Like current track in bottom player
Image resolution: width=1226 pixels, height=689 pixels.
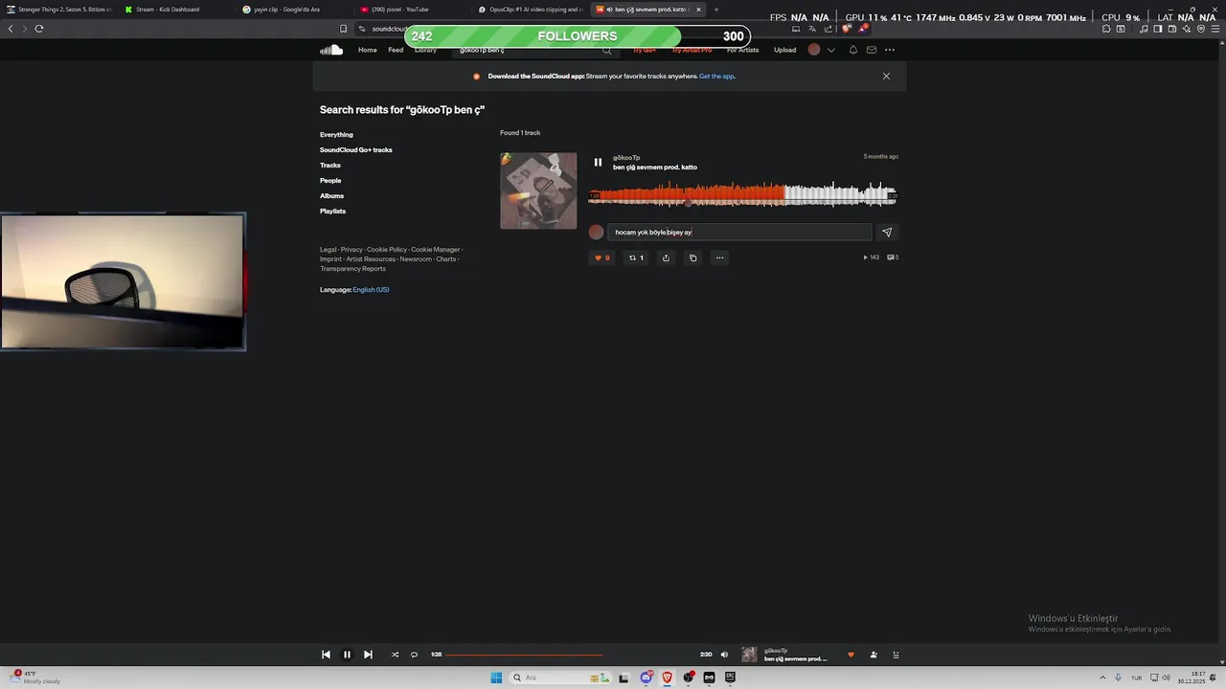(x=851, y=655)
